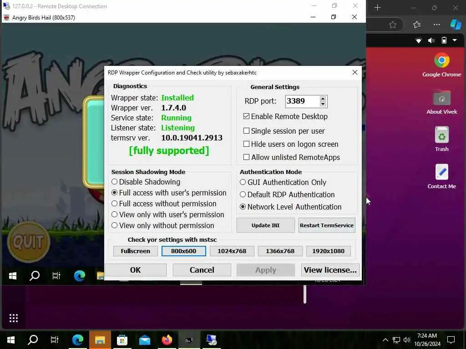Test mstsc at 1366x768

(280, 251)
